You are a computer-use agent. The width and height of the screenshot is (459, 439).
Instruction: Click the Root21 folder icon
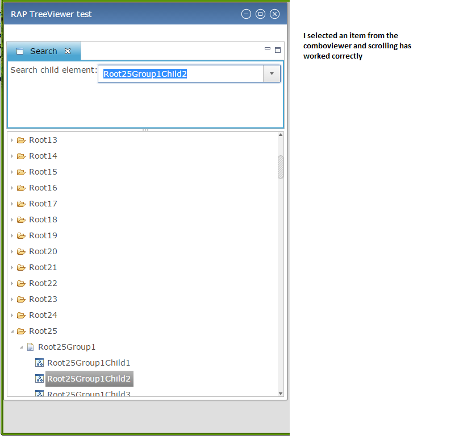click(x=21, y=267)
